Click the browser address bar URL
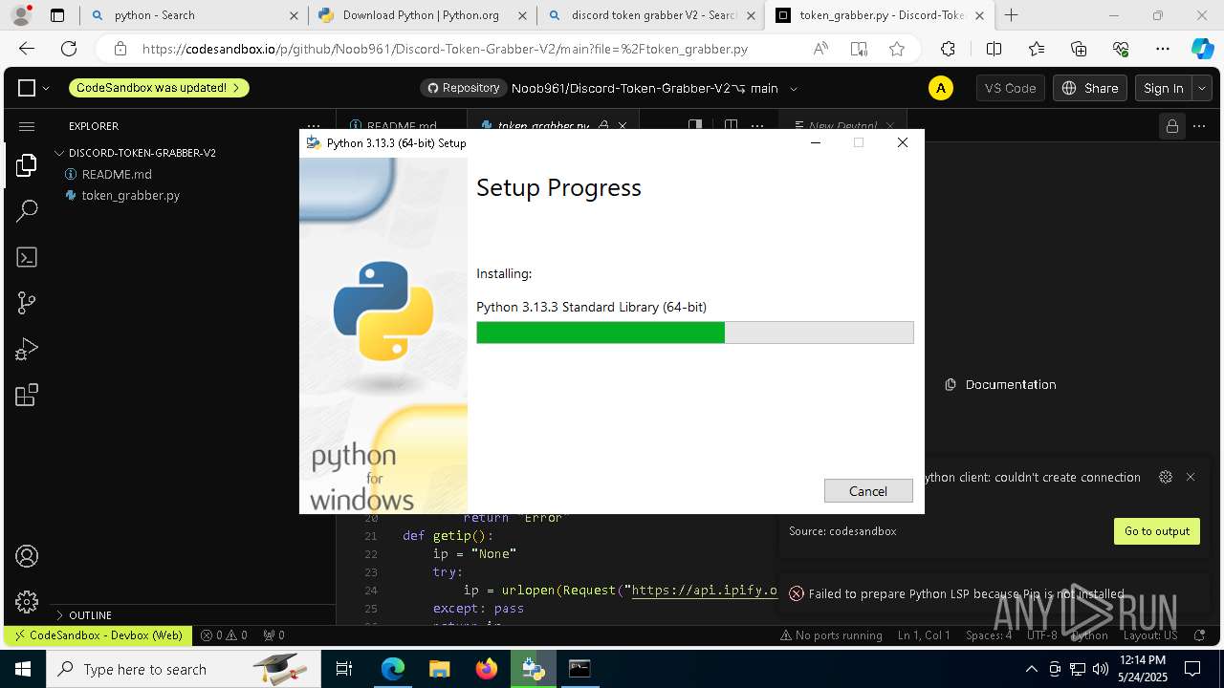This screenshot has width=1224, height=688. [x=445, y=49]
